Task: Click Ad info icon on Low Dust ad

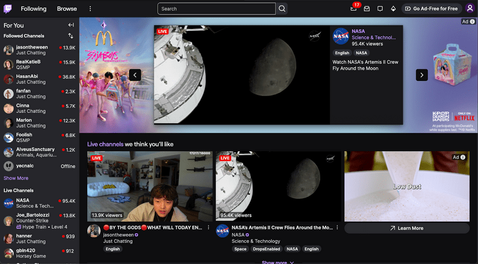Action: [462, 157]
